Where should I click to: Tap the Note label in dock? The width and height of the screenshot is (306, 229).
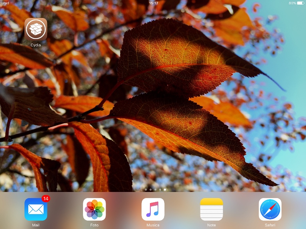click(212, 225)
